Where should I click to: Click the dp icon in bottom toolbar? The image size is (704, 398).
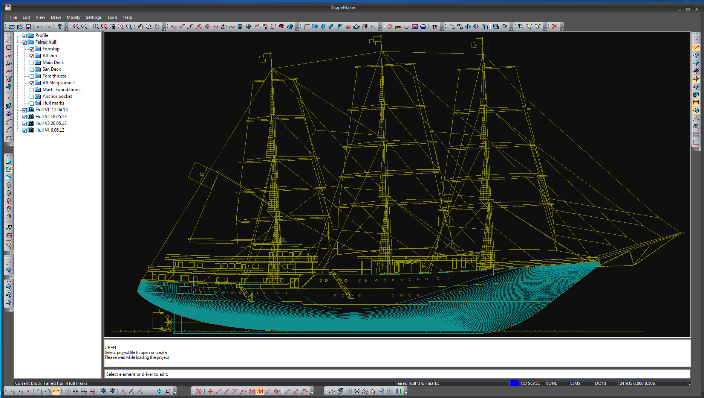[277, 391]
